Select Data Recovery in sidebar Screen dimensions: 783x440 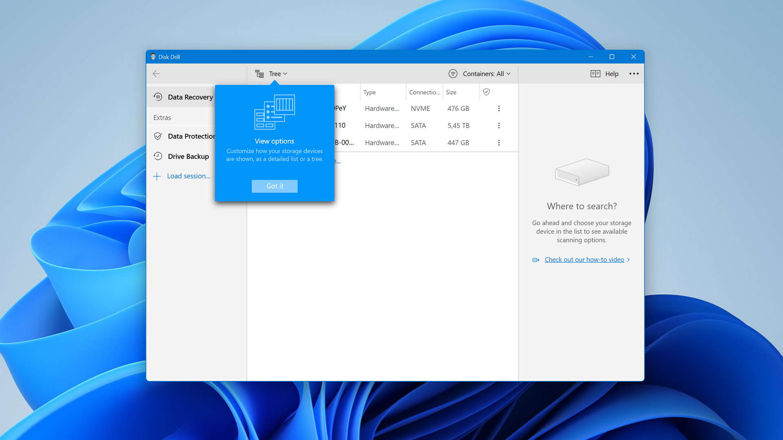(x=181, y=97)
